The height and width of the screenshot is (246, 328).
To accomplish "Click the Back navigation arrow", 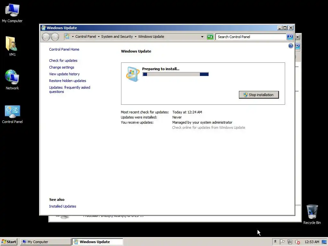I will [x=46, y=37].
